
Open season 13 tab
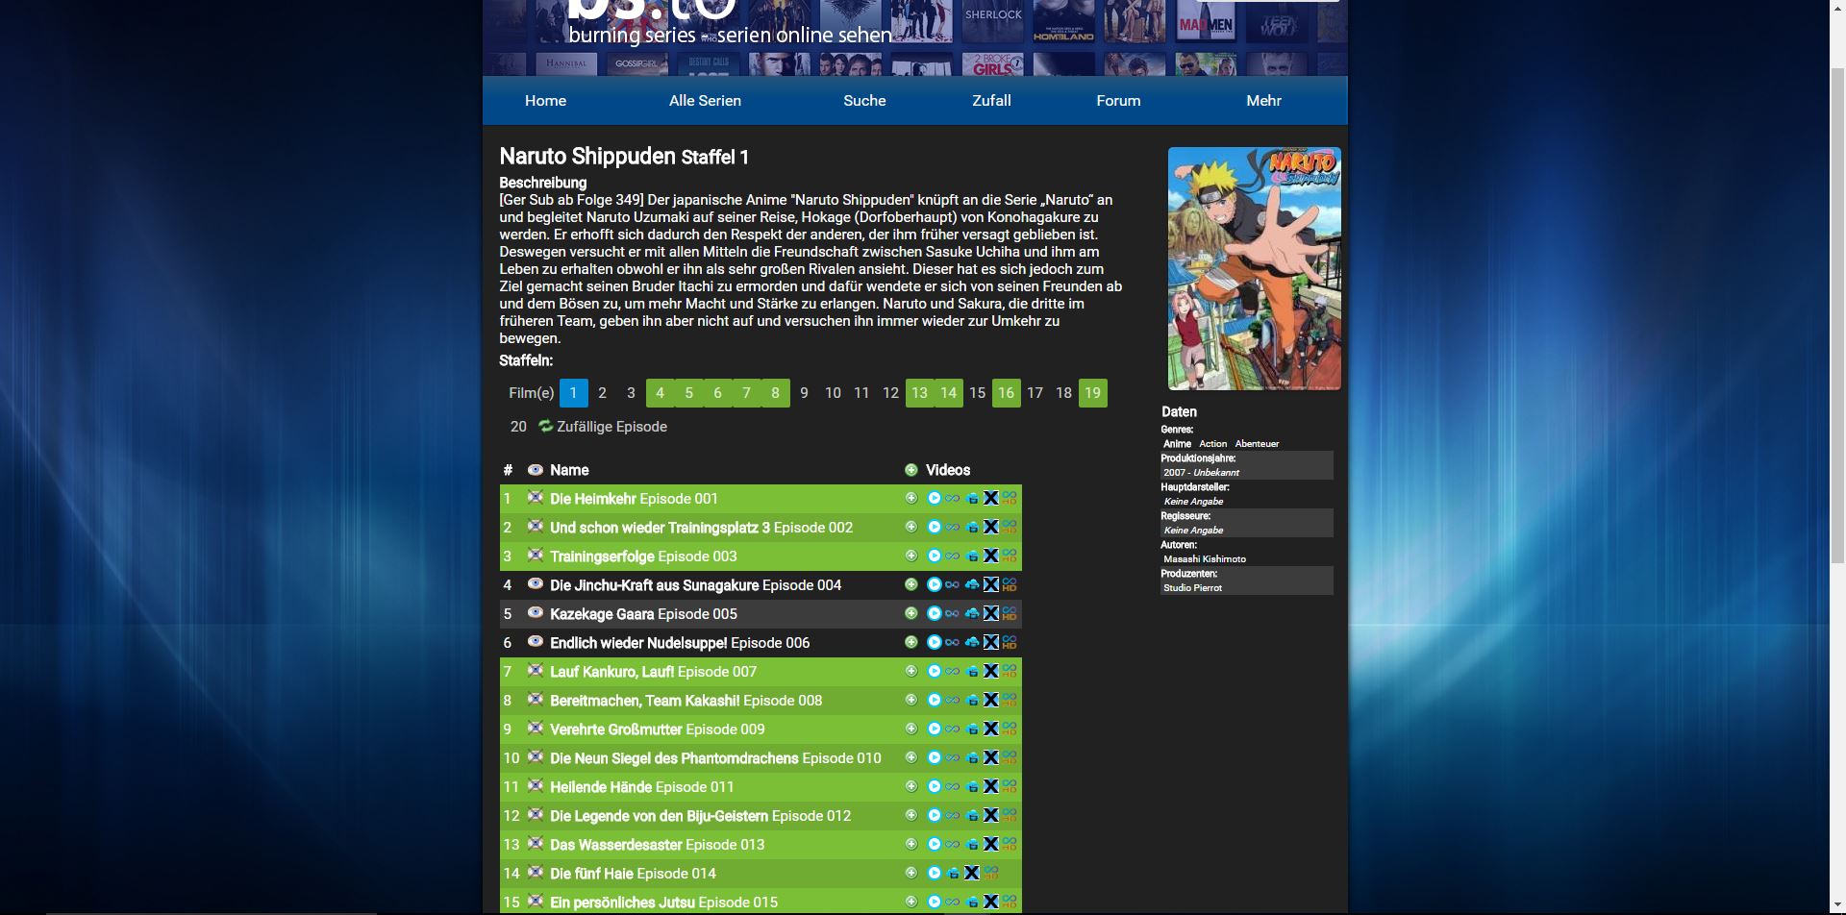[x=919, y=392]
